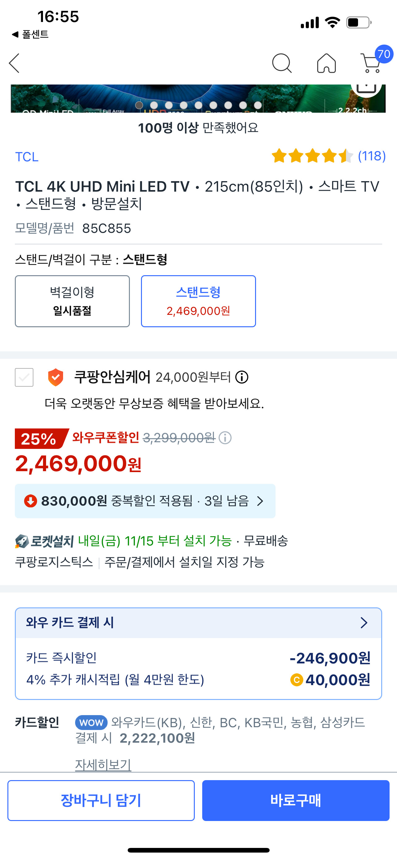Tap info icon next to original price 3,299,000원
Viewport: 397px width, 860px height.
point(225,438)
